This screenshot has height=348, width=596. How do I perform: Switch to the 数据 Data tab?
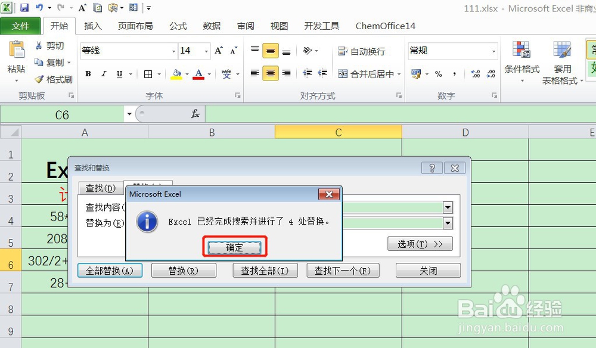click(212, 26)
